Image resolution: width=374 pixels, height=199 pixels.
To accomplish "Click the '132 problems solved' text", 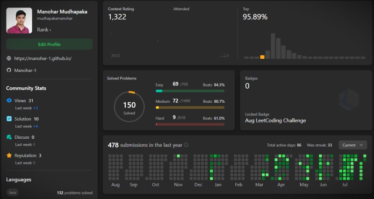I will (x=75, y=193).
